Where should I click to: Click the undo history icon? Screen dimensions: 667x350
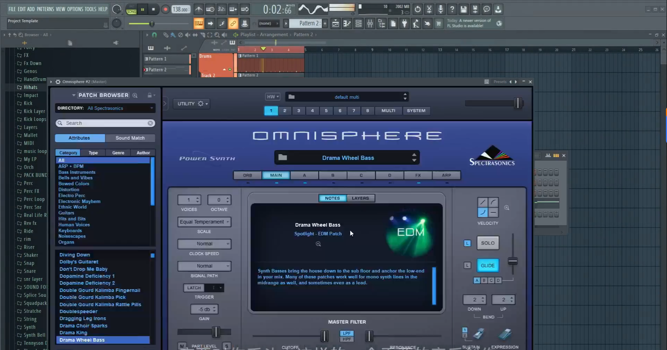(x=418, y=9)
